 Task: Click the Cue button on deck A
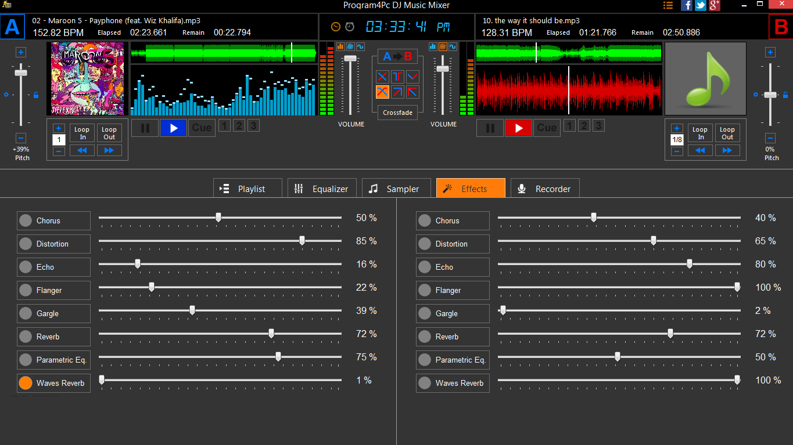coord(202,128)
